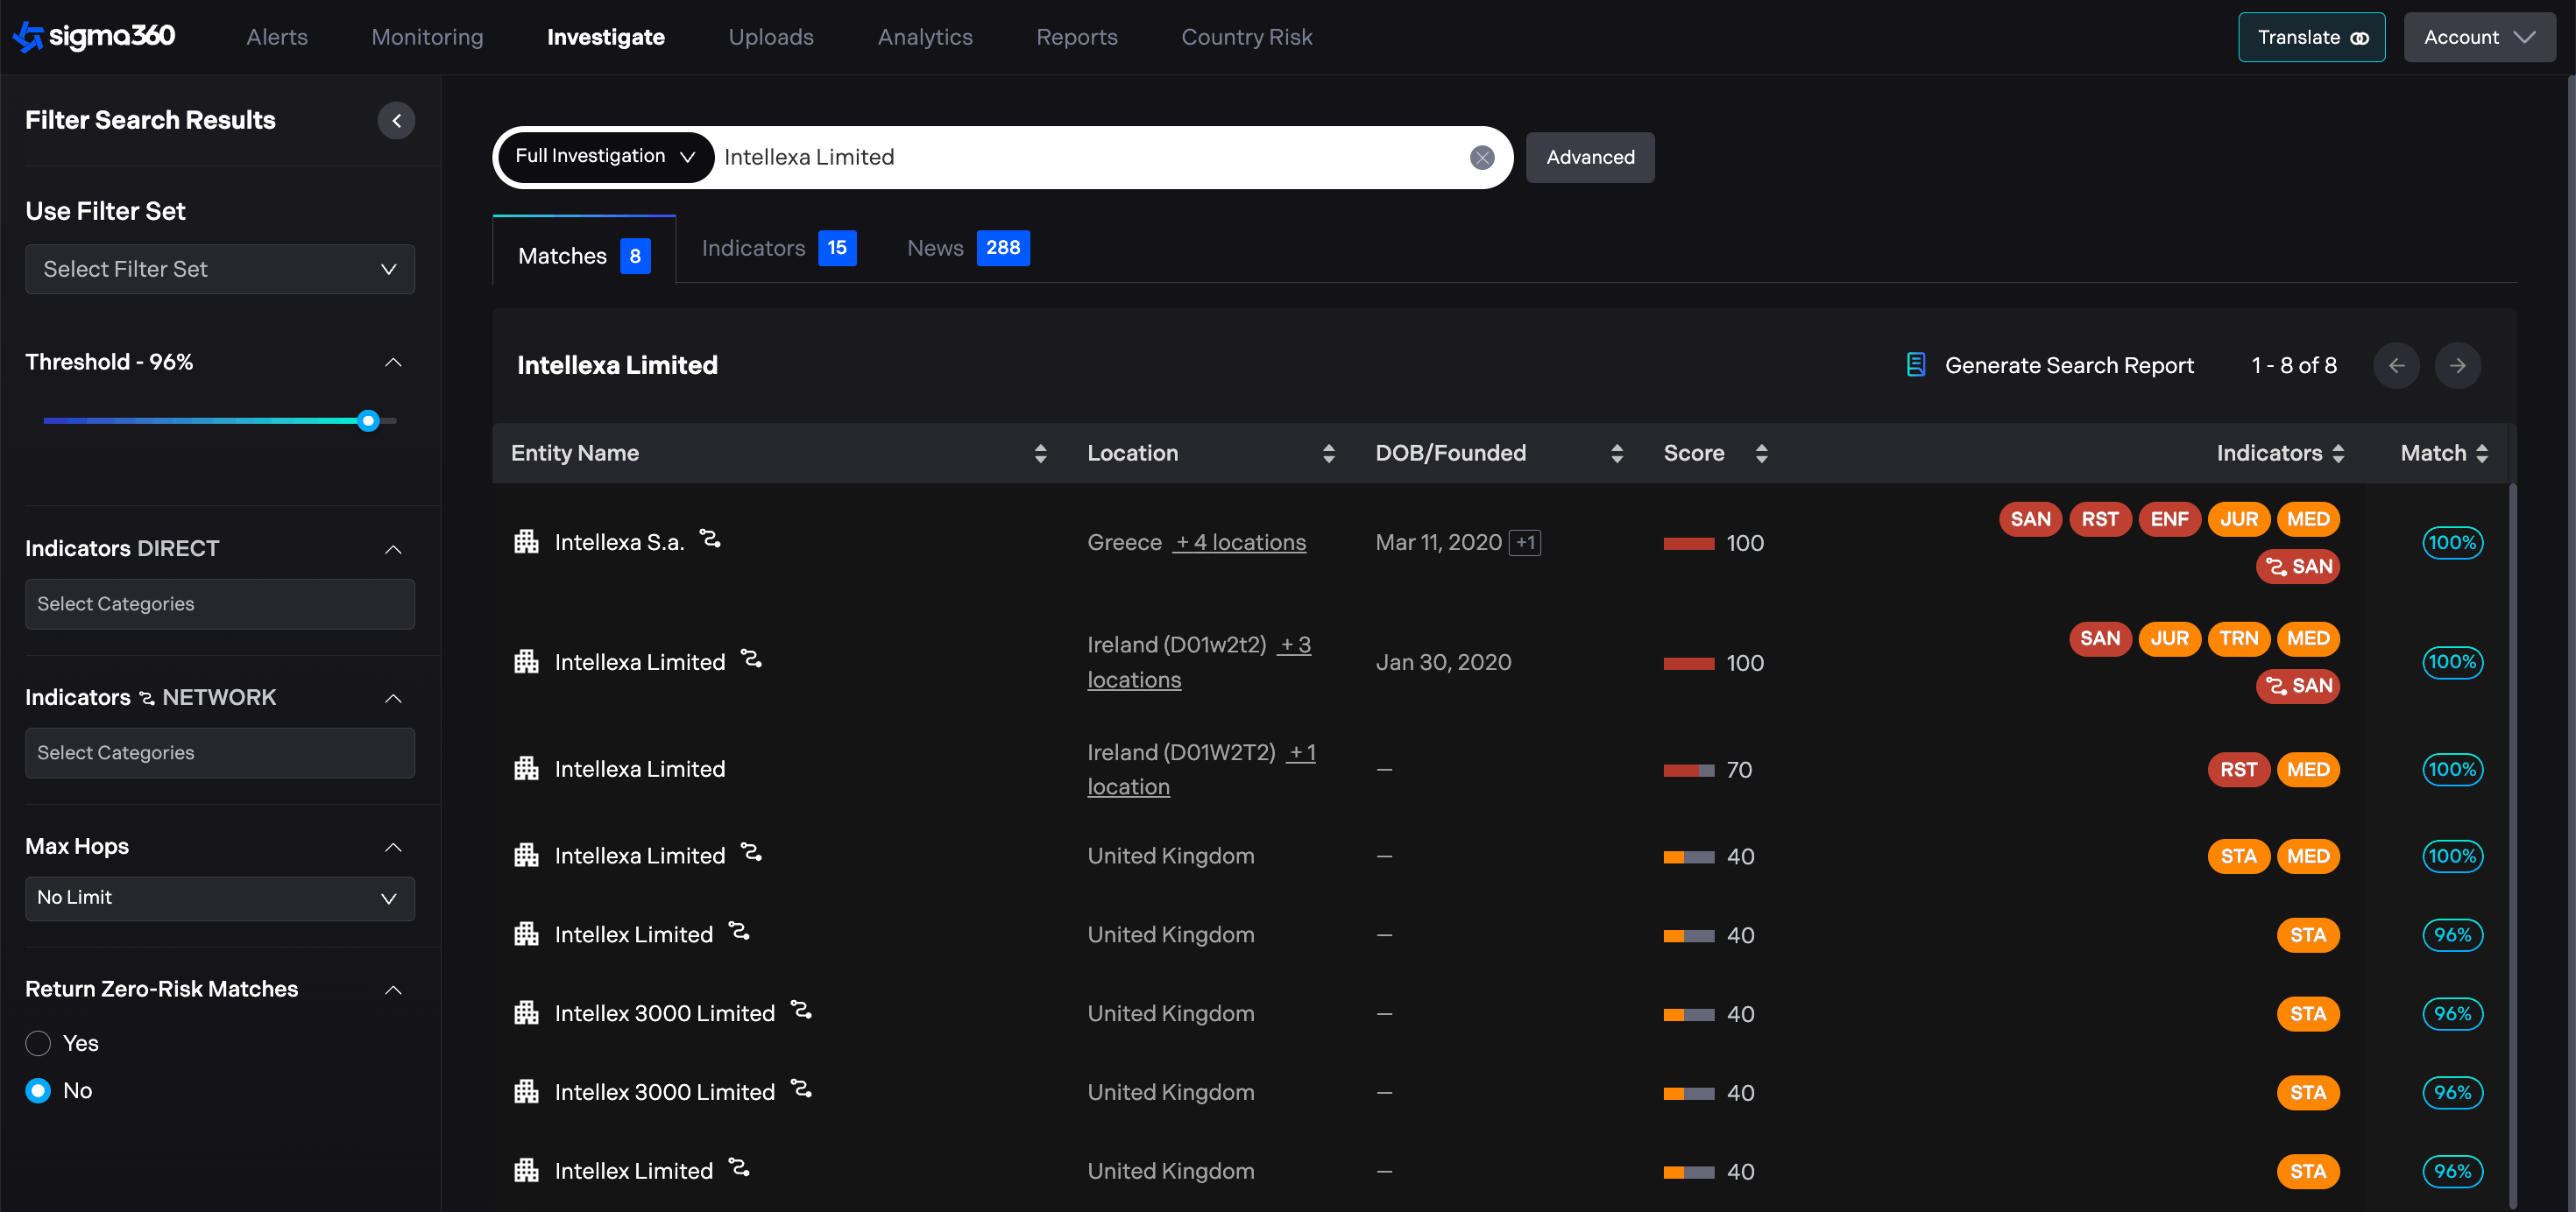
Task: Open the Country Risk menu
Action: pos(1246,38)
